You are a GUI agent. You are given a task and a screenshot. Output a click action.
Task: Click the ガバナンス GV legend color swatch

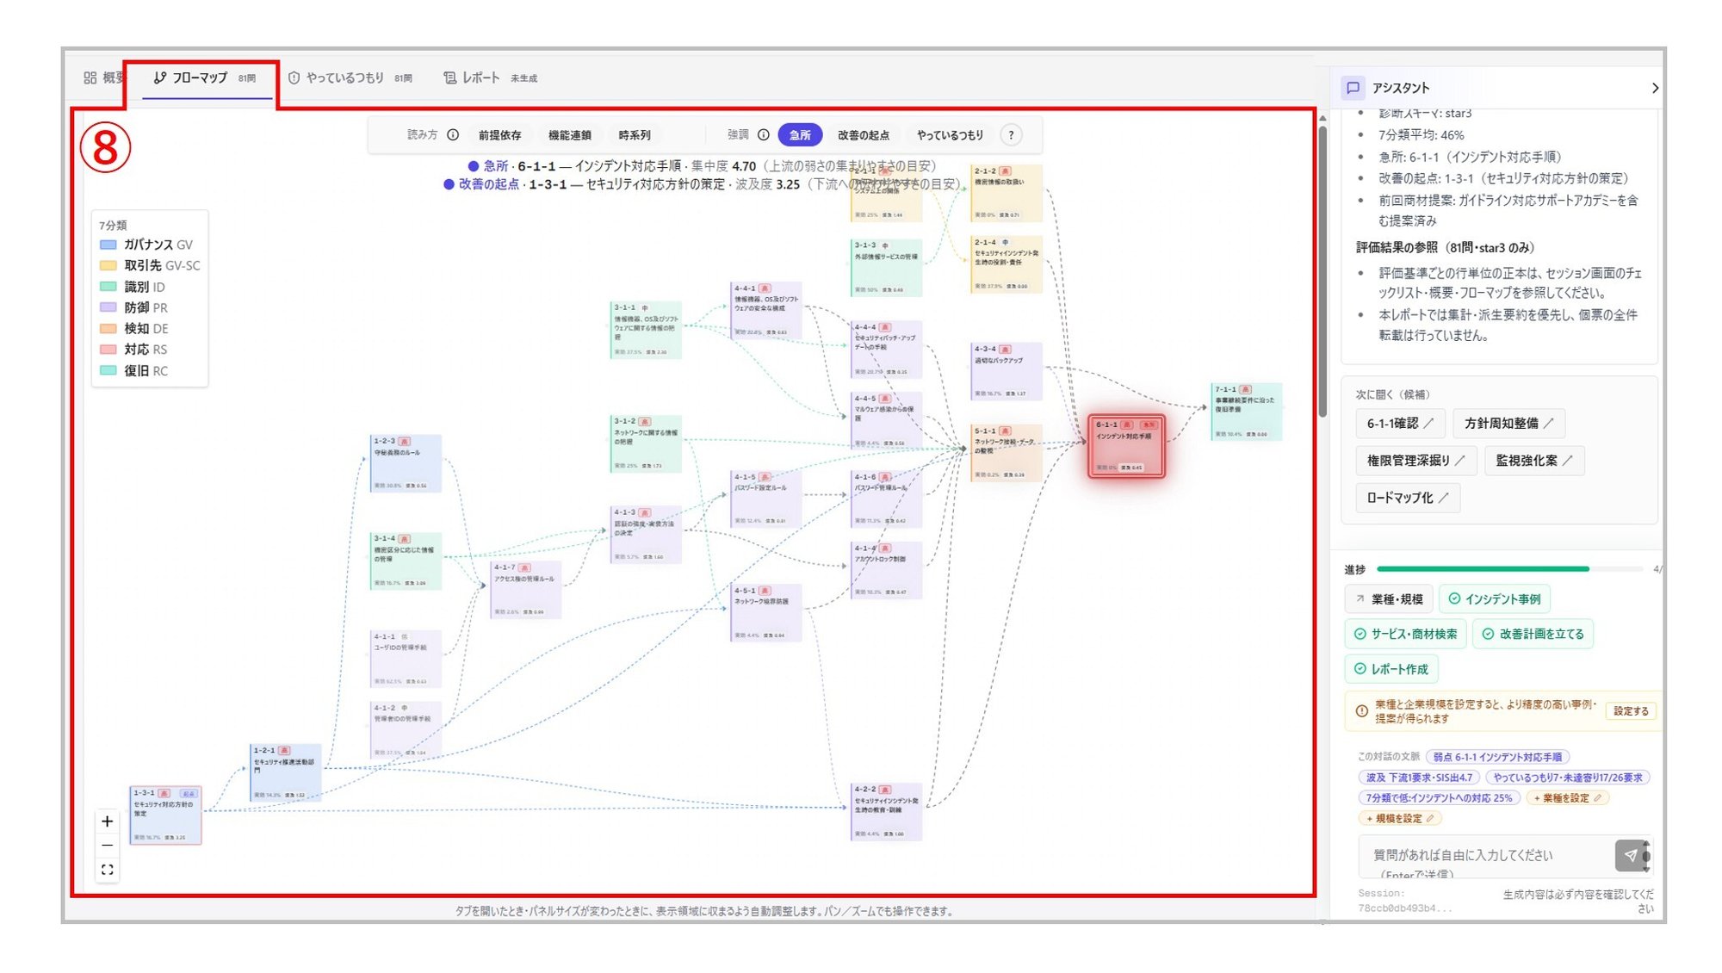(x=108, y=245)
